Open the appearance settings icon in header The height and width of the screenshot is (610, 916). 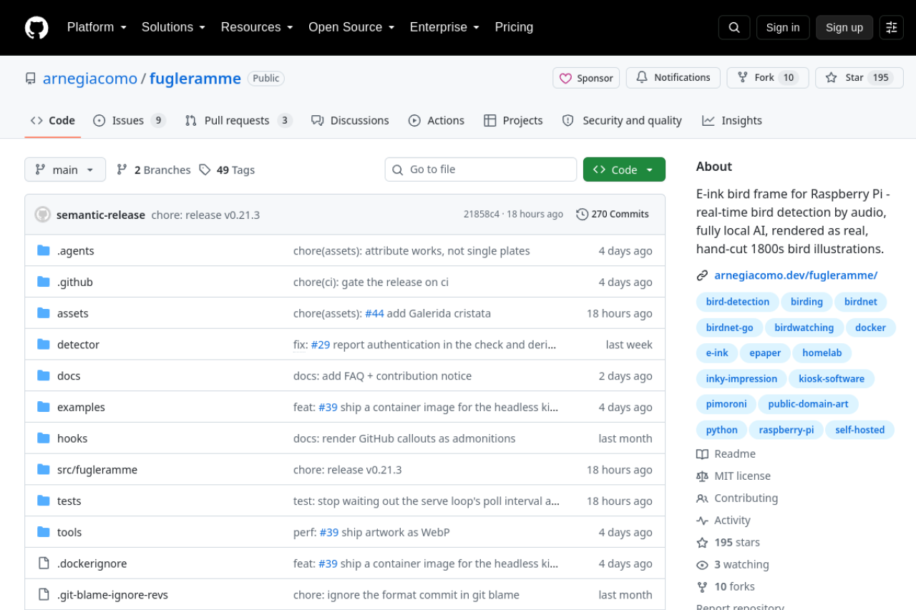(892, 27)
